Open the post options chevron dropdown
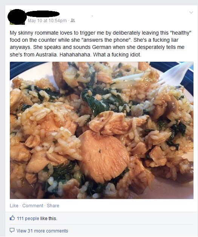Viewport: 198px width, 237px height. pyautogui.click(x=191, y=12)
